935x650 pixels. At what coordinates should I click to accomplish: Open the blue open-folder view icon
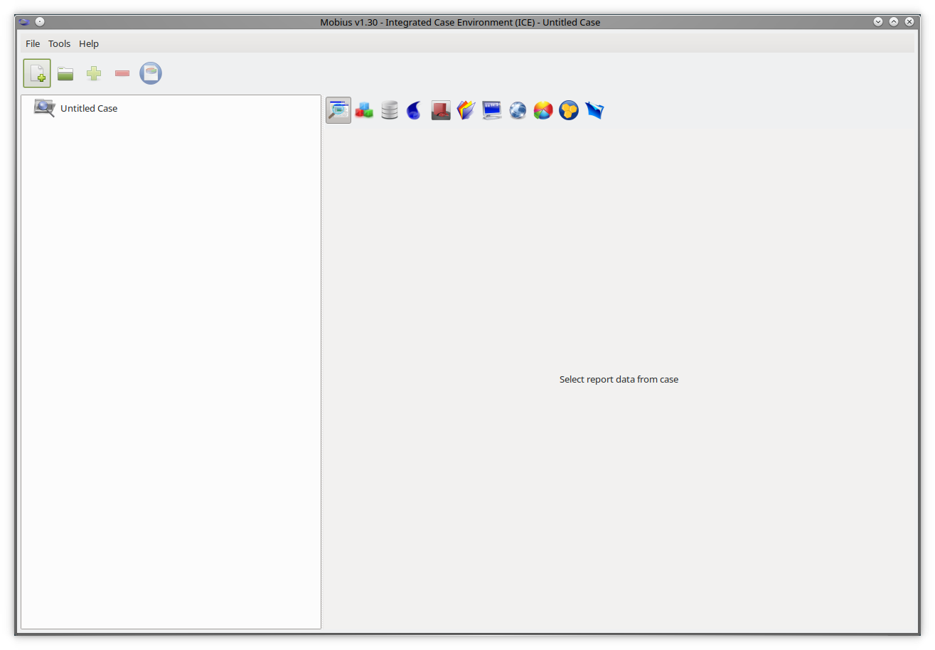[594, 110]
